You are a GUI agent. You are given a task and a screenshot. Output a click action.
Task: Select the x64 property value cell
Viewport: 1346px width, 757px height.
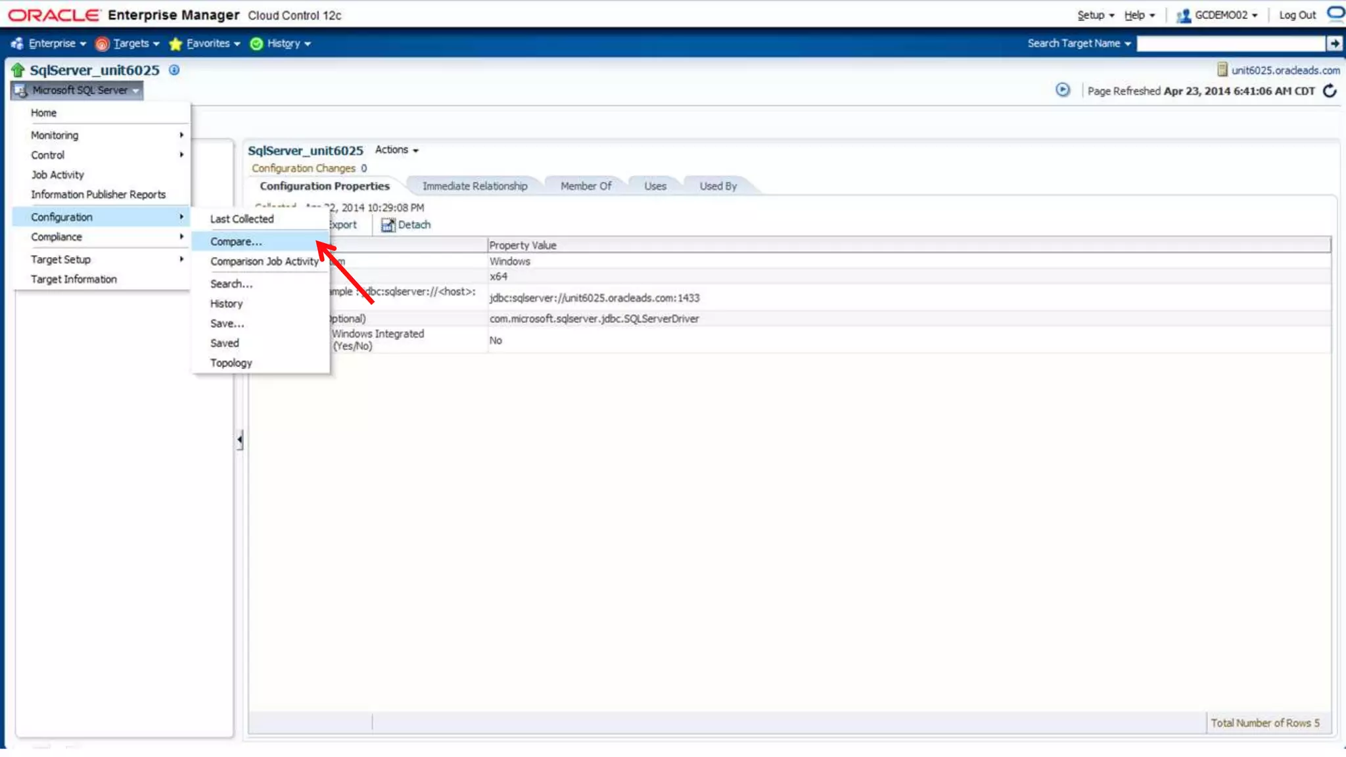908,277
